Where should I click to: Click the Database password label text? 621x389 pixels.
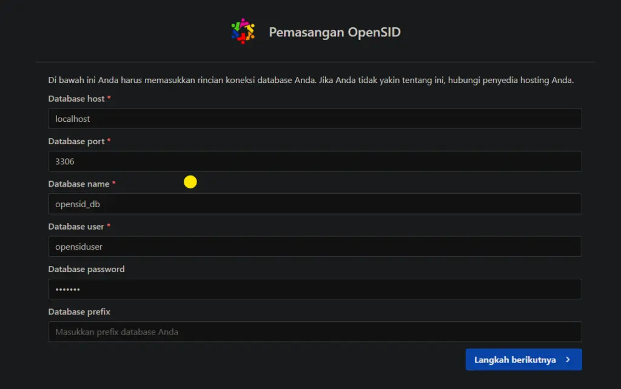[x=86, y=268]
